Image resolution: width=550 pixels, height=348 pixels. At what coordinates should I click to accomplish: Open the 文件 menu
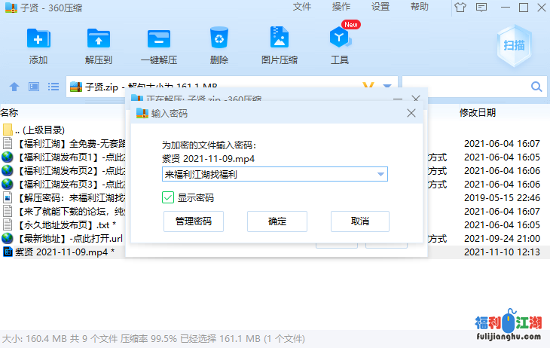coord(302,7)
